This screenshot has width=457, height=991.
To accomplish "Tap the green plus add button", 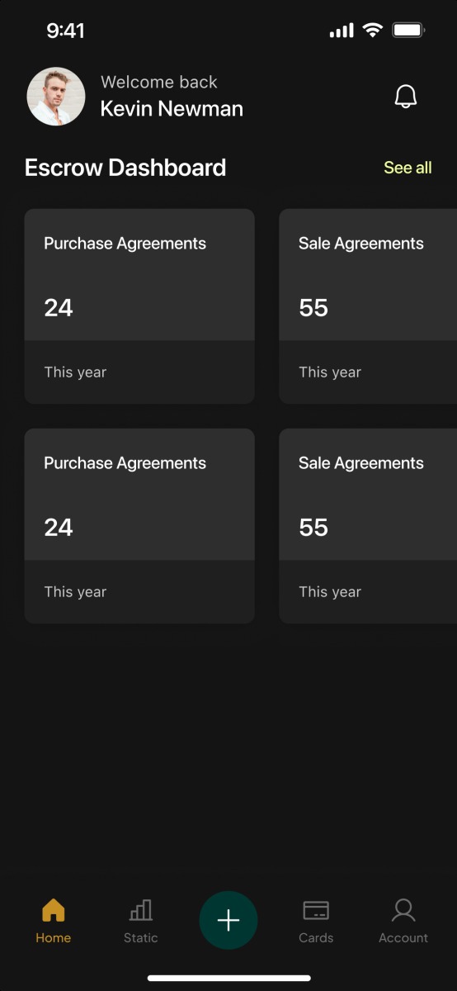I will point(228,921).
